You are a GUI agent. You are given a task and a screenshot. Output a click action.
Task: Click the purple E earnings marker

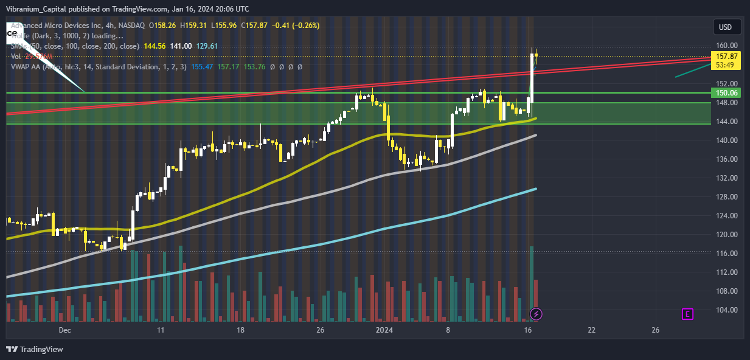click(x=687, y=314)
